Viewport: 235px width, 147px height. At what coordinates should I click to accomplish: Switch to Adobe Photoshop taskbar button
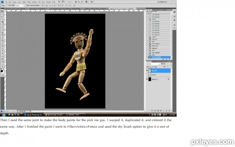coord(34,115)
